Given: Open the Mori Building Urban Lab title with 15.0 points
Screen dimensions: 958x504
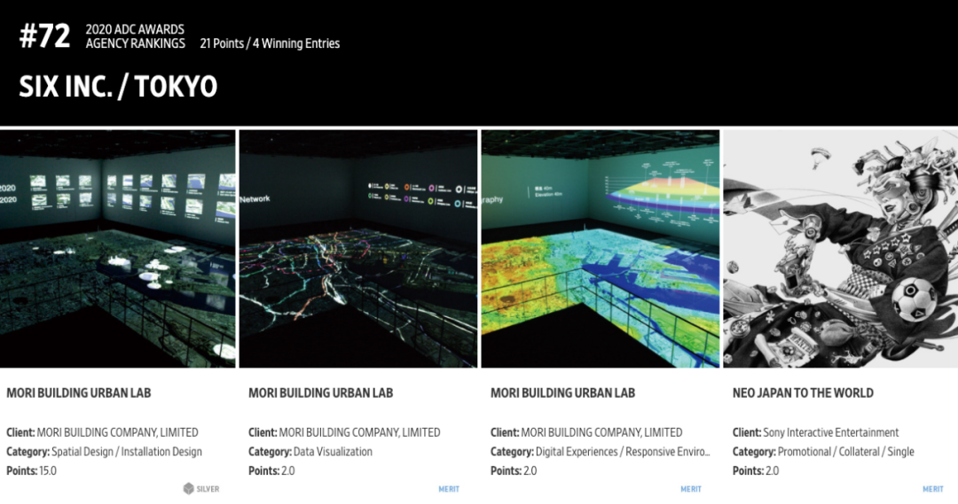Looking at the screenshot, I should pyautogui.click(x=79, y=393).
